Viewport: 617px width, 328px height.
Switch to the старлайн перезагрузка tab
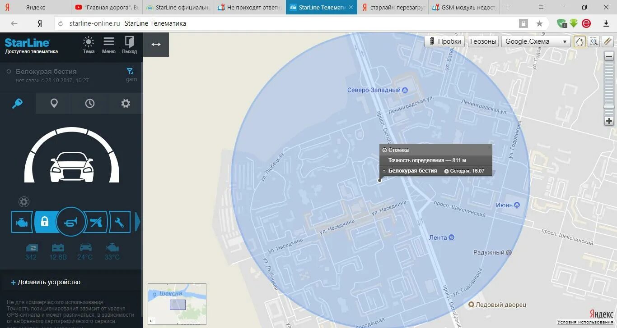[393, 7]
